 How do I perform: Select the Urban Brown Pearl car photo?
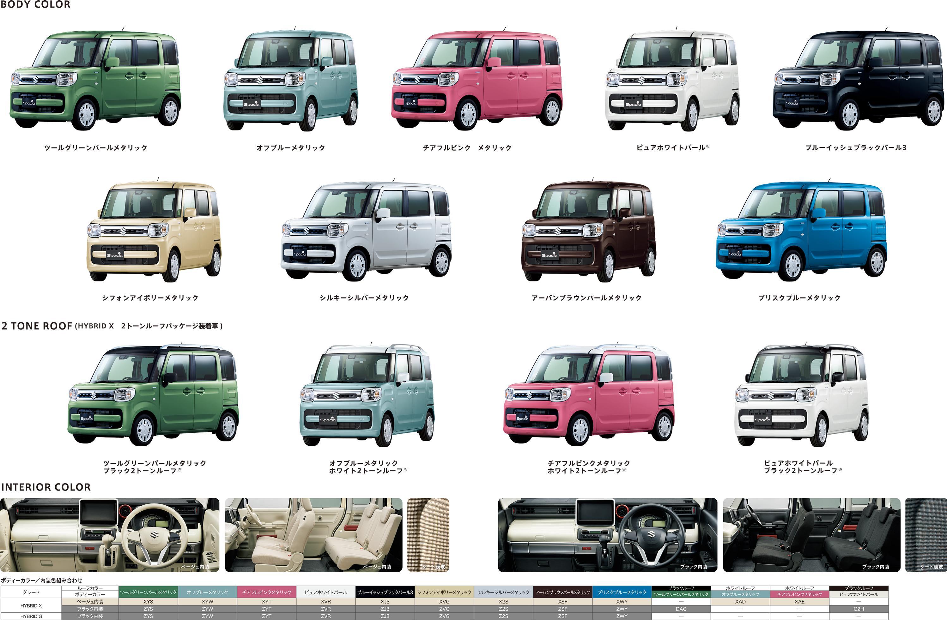589,230
